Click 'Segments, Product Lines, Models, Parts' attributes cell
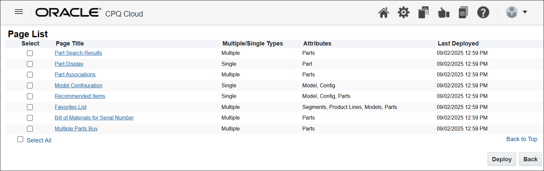 coord(350,107)
